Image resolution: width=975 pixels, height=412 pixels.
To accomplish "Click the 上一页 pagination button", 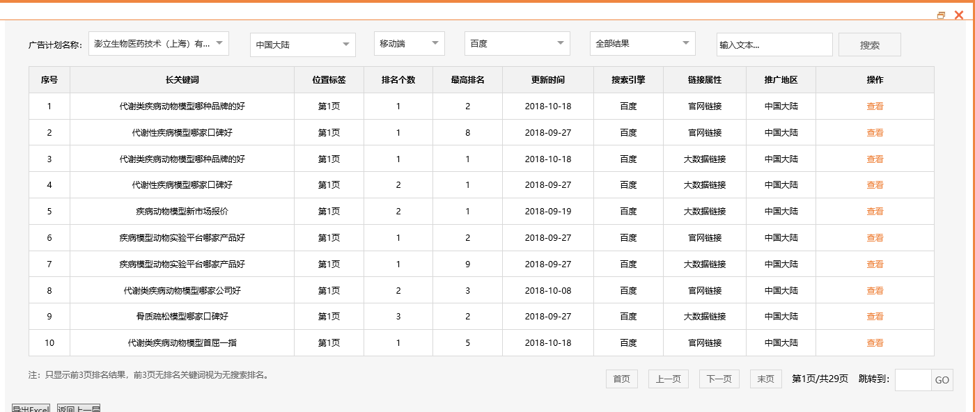I will [669, 379].
